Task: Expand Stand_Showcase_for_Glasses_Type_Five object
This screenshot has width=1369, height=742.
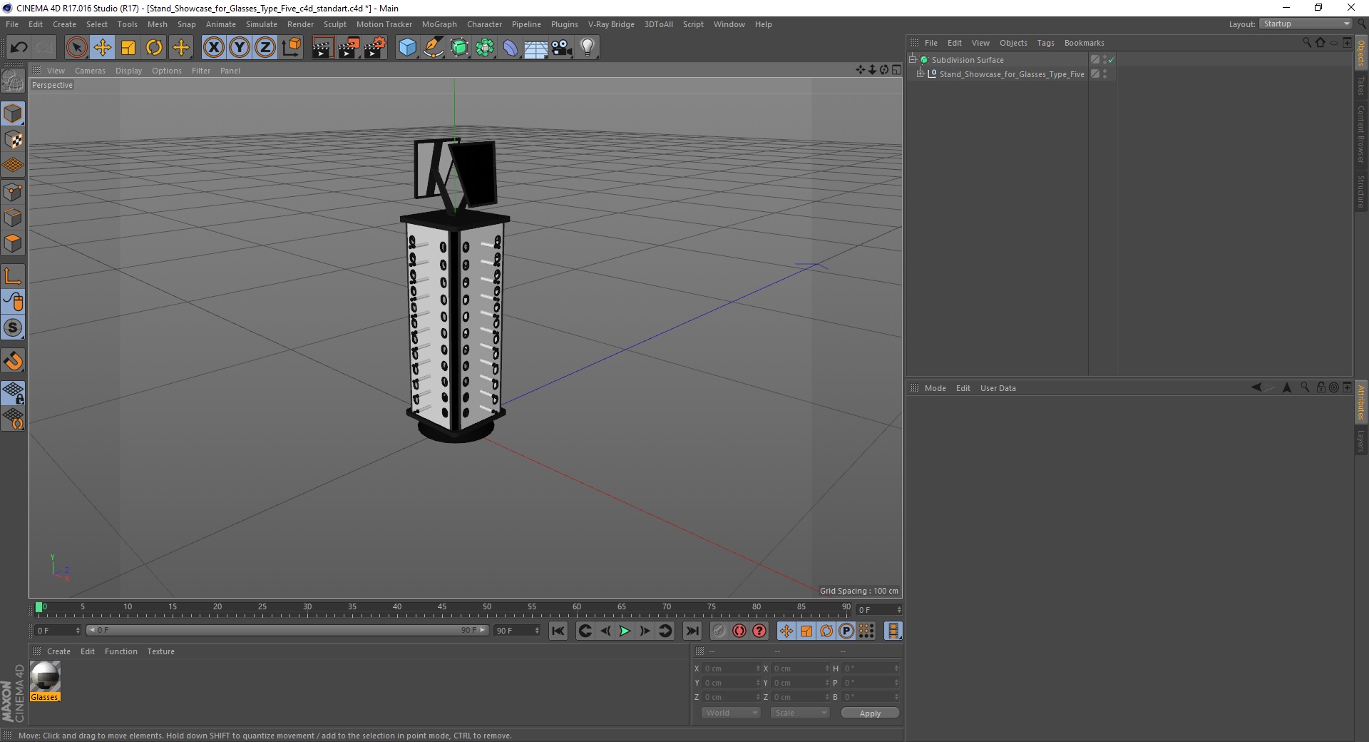Action: tap(920, 73)
